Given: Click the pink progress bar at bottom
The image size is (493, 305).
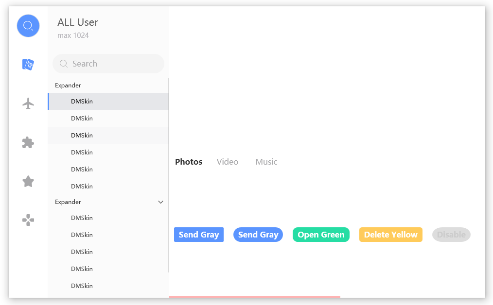Looking at the screenshot, I should [x=254, y=297].
